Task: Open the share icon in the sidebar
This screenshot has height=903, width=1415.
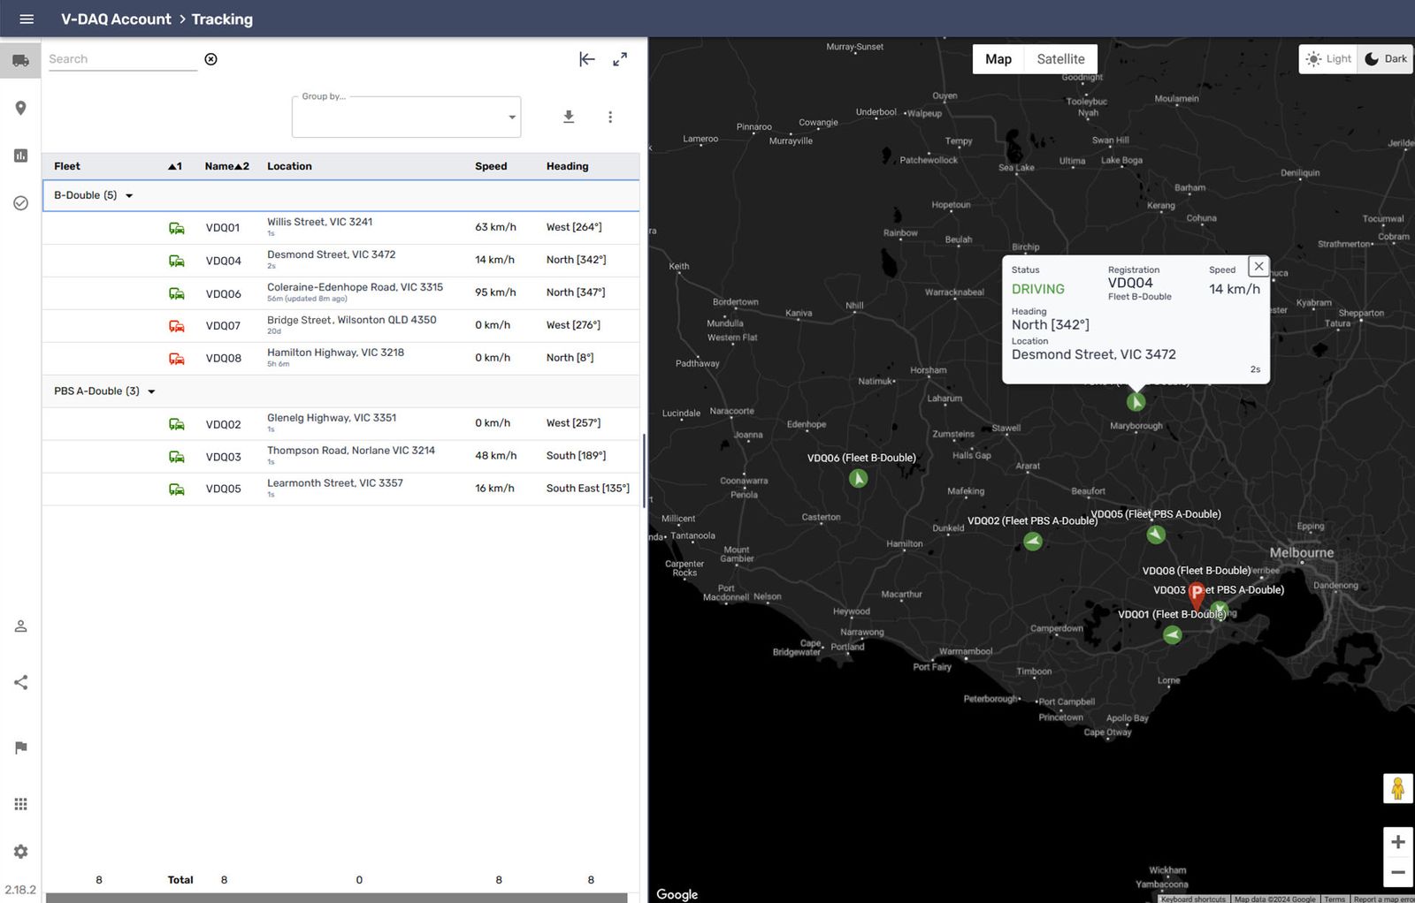Action: pos(20,681)
